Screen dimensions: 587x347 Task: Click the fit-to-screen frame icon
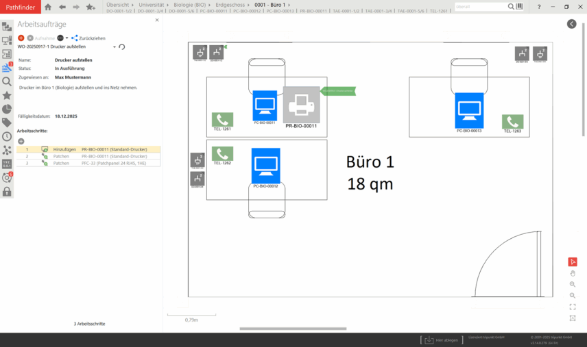[x=573, y=307]
